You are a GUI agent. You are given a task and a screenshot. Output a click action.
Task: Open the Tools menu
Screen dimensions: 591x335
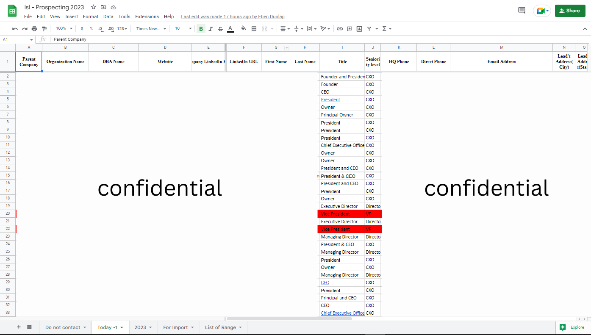pyautogui.click(x=124, y=17)
